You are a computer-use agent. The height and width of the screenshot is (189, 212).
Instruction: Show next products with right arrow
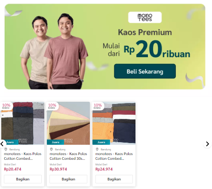(x=207, y=144)
